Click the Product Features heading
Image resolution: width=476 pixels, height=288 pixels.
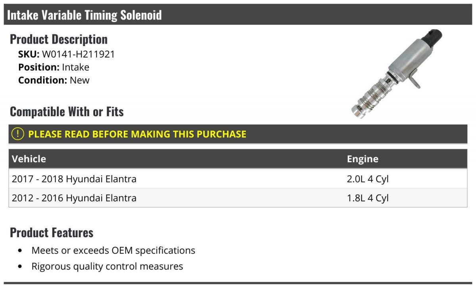click(x=52, y=232)
